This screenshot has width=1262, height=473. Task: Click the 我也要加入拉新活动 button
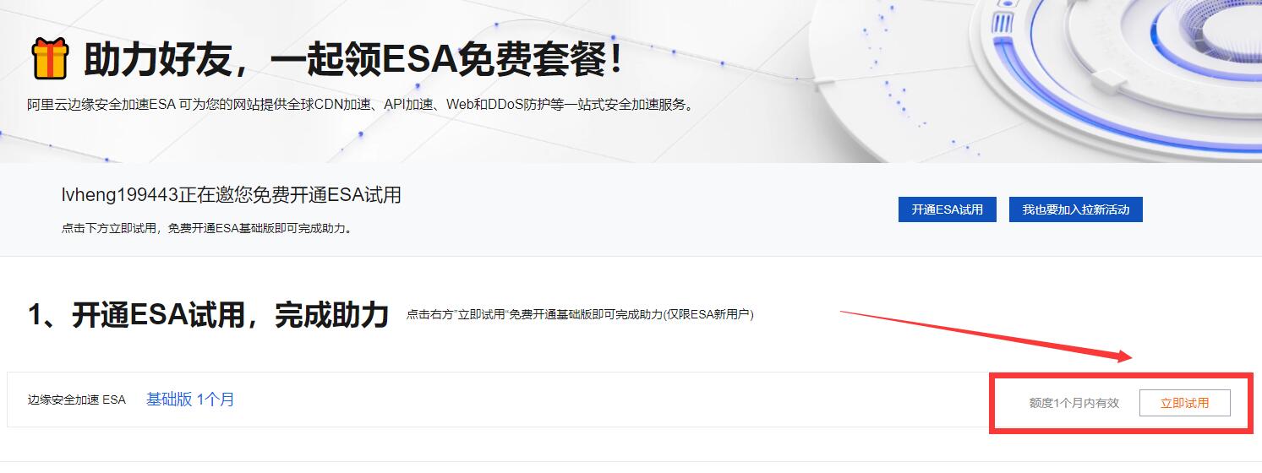point(1075,209)
